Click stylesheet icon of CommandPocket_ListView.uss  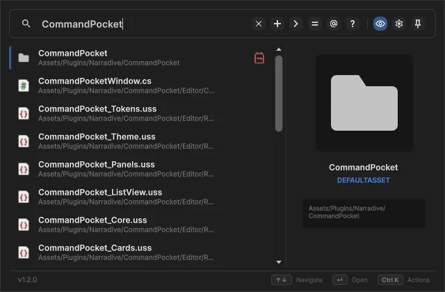(x=24, y=197)
